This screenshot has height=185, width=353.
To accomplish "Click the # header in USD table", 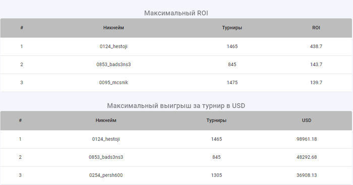I will 20,120.
